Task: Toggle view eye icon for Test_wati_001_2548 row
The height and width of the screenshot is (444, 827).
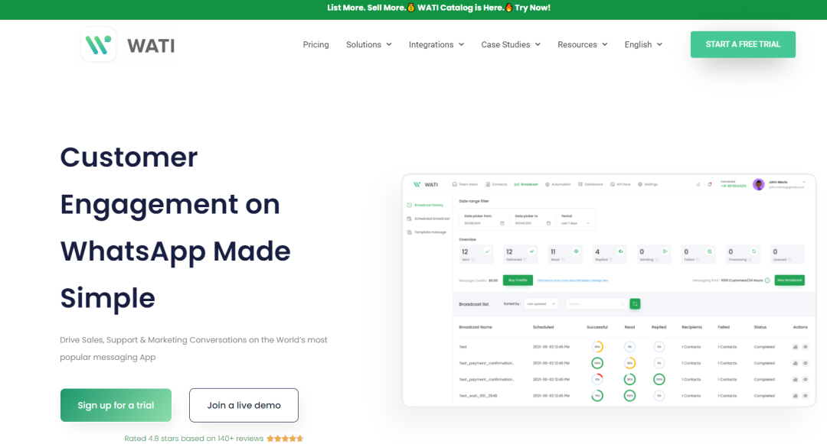Action: [806, 396]
